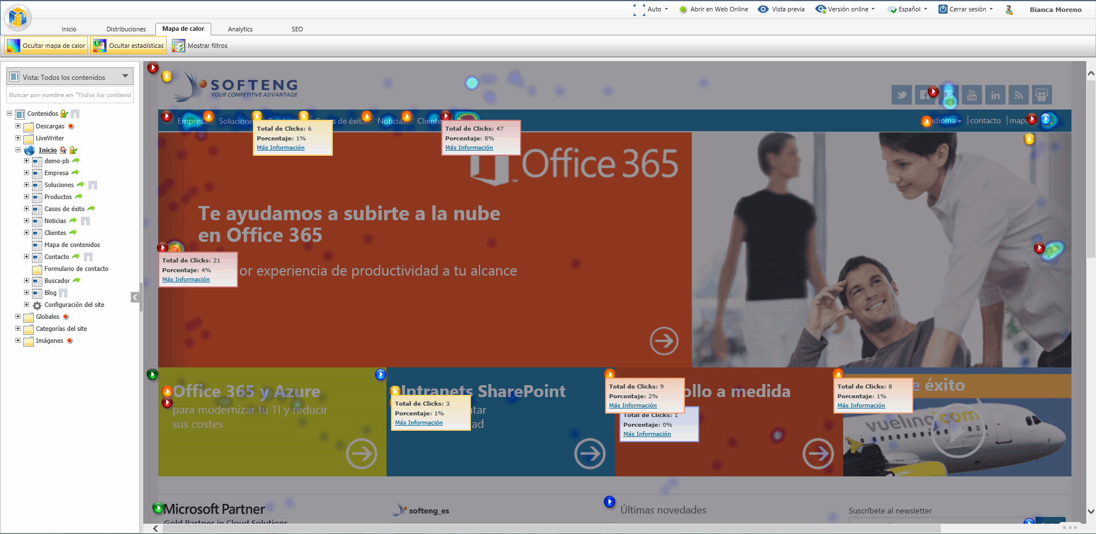
Task: Toggle Ocultar estadísticas button
Action: click(128, 46)
